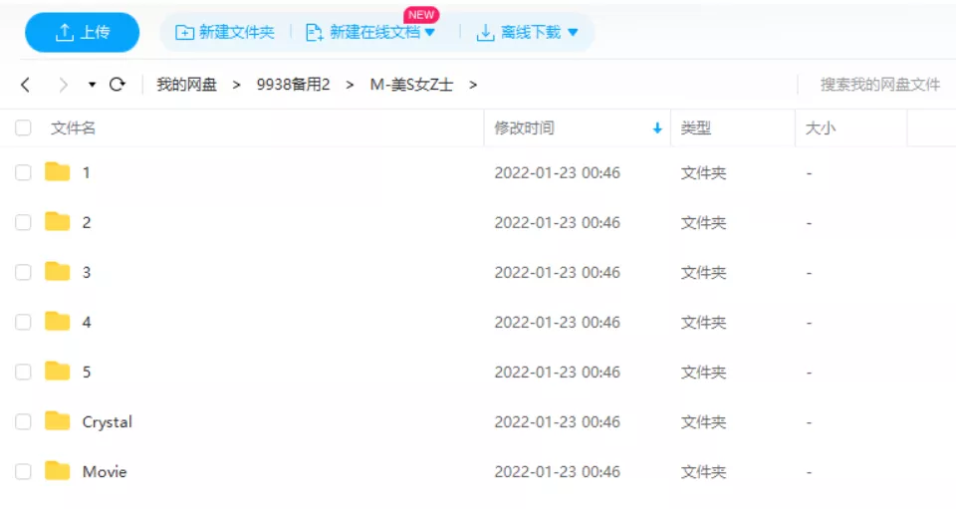Open navigation history dropdown arrow
This screenshot has width=956, height=509.
92,85
